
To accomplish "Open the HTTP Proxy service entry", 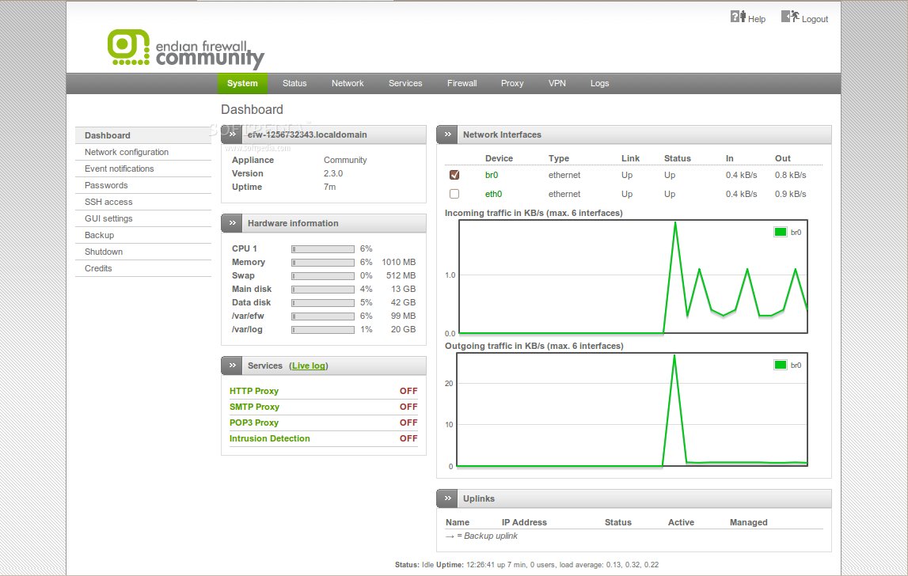I will (x=254, y=391).
